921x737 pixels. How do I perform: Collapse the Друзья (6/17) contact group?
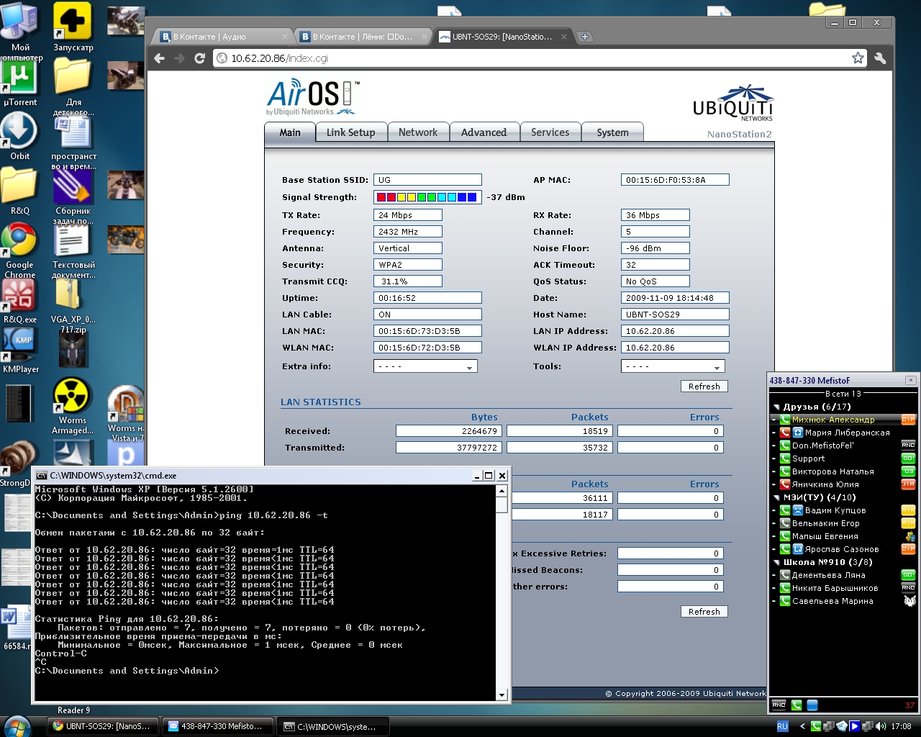777,407
